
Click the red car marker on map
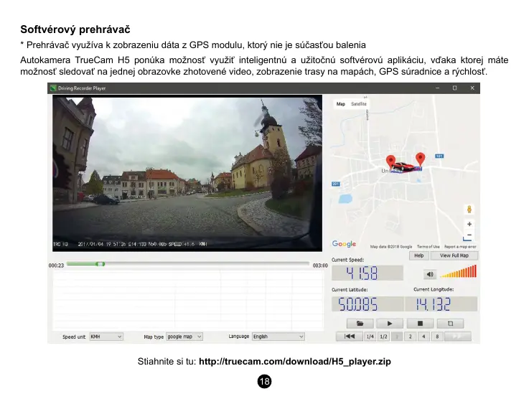pyautogui.click(x=403, y=166)
